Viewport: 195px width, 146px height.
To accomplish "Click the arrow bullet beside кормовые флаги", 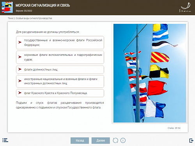I will (20, 57).
